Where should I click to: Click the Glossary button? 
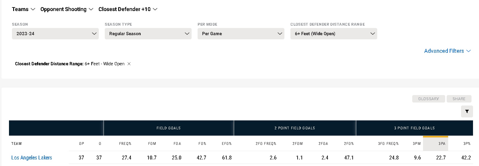coord(428,99)
